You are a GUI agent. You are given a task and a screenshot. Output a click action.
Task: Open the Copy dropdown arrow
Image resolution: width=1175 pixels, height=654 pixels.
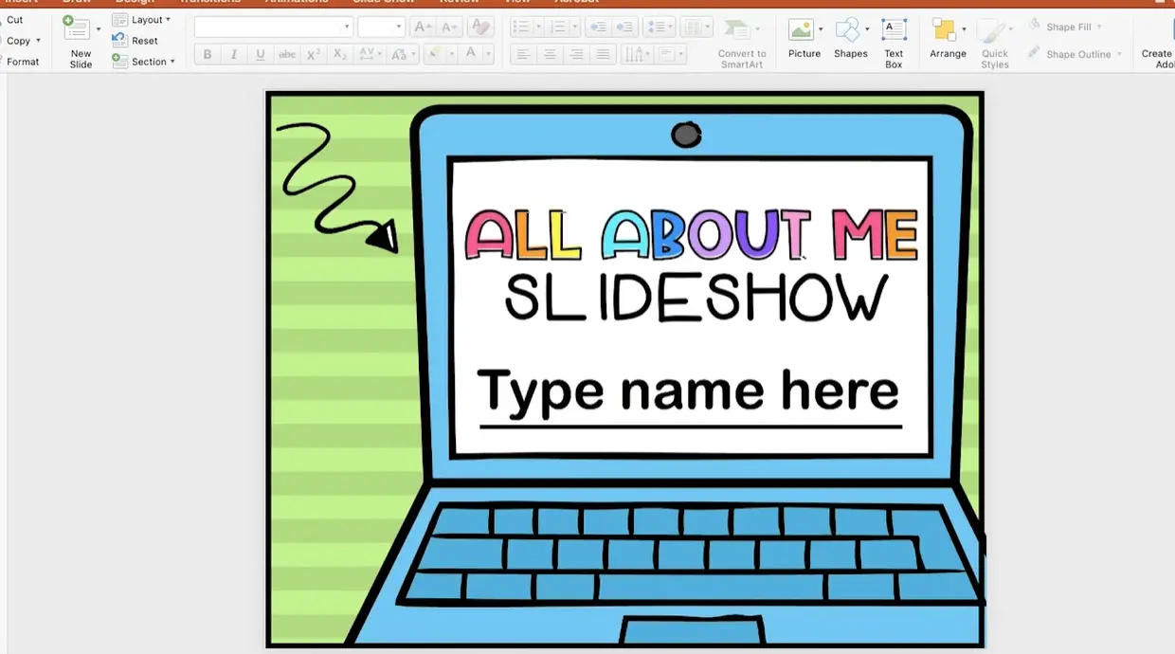coord(39,41)
